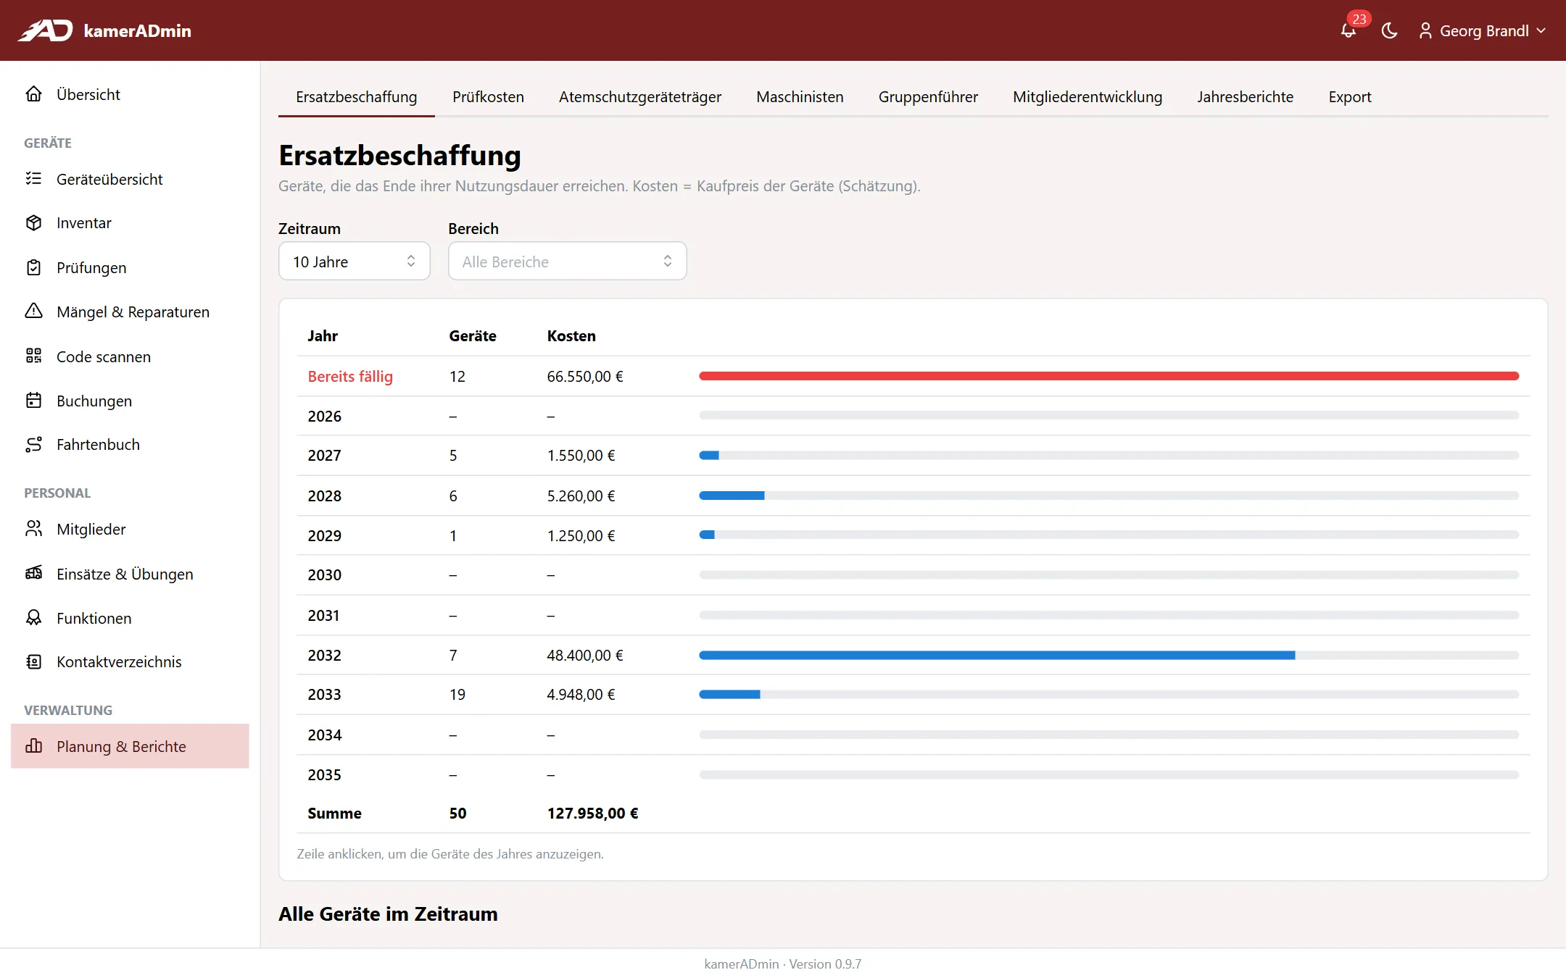Open Fahrtenbuch in the sidebar
Image resolution: width=1566 pixels, height=978 pixels.
click(x=130, y=444)
